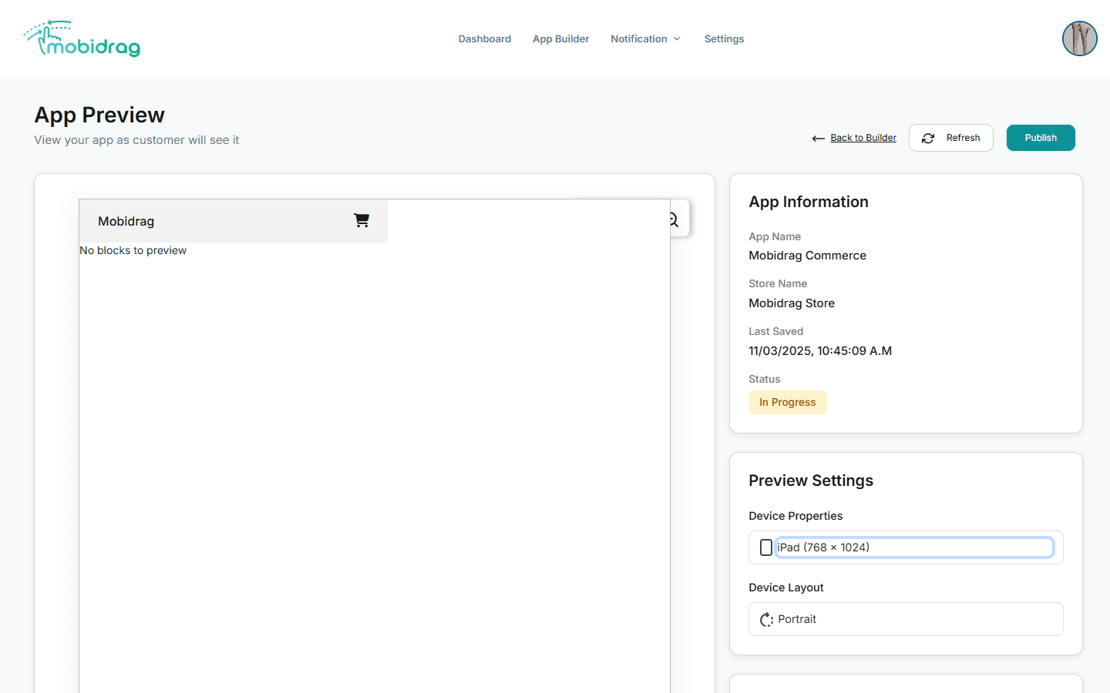Open the user profile avatar
Viewport: 1110px width, 693px height.
pos(1080,38)
